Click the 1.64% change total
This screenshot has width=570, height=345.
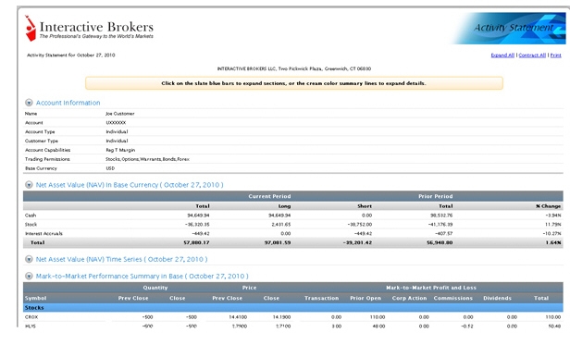[553, 242]
